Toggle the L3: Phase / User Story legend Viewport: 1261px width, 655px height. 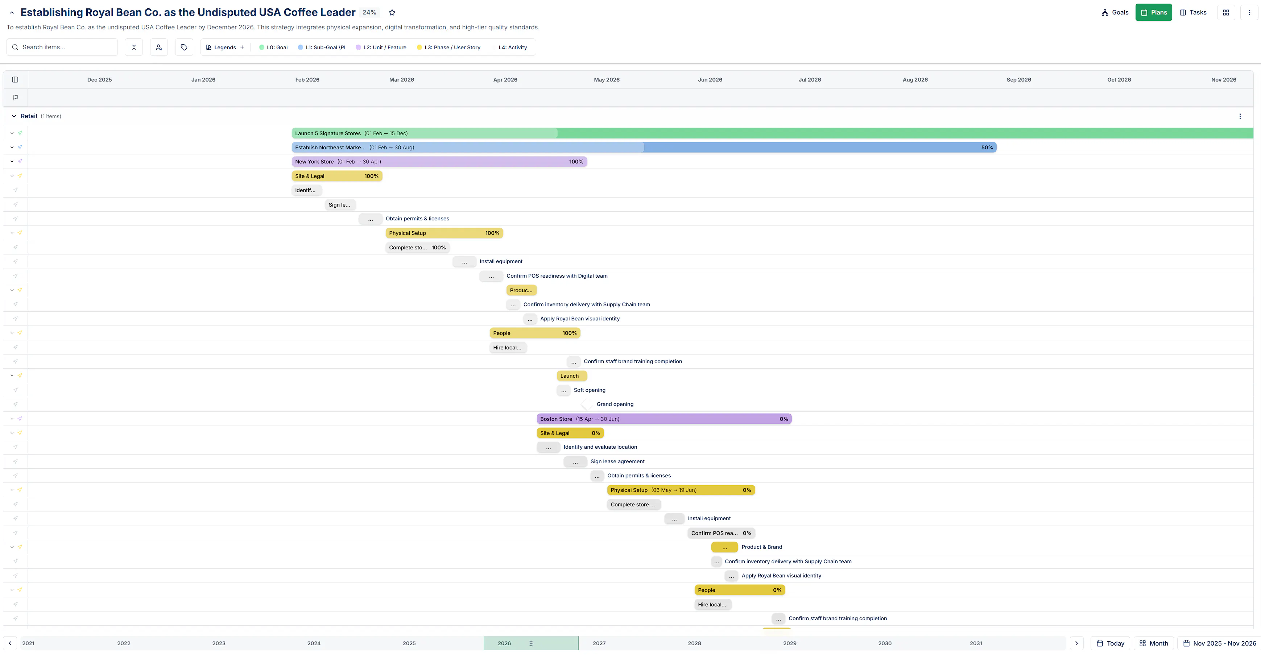pos(448,47)
